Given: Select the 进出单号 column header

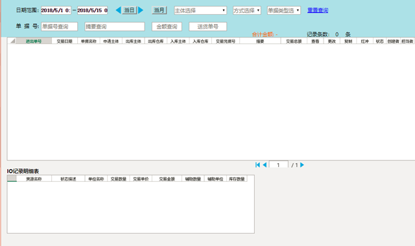Looking at the screenshot, I should click(34, 41).
